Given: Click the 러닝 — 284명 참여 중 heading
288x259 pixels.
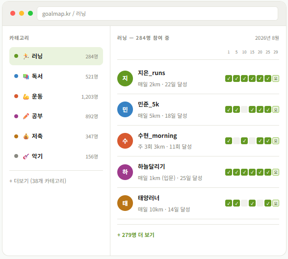Looking at the screenshot, I should tap(143, 38).
